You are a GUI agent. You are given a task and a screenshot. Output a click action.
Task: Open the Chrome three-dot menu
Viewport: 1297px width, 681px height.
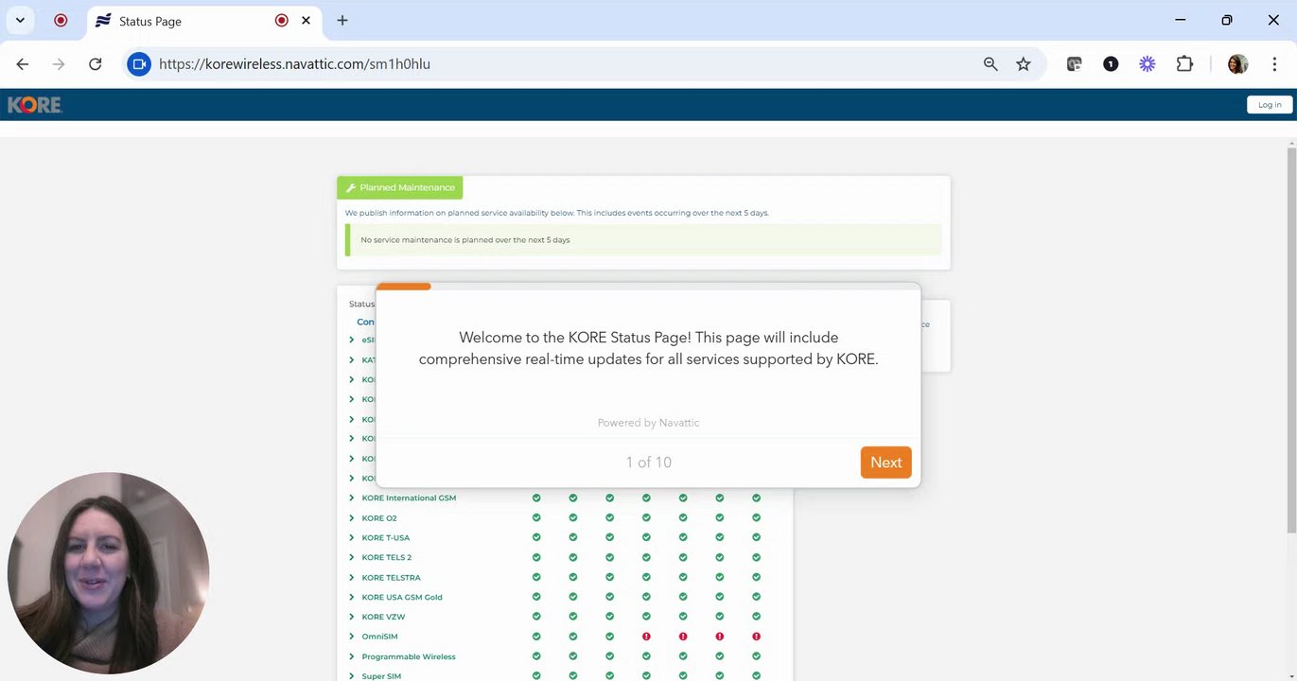click(x=1274, y=64)
